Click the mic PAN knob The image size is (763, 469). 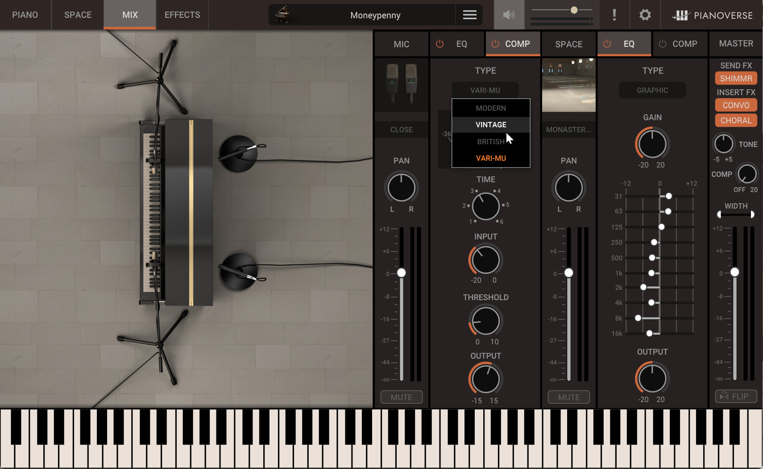[x=402, y=188]
